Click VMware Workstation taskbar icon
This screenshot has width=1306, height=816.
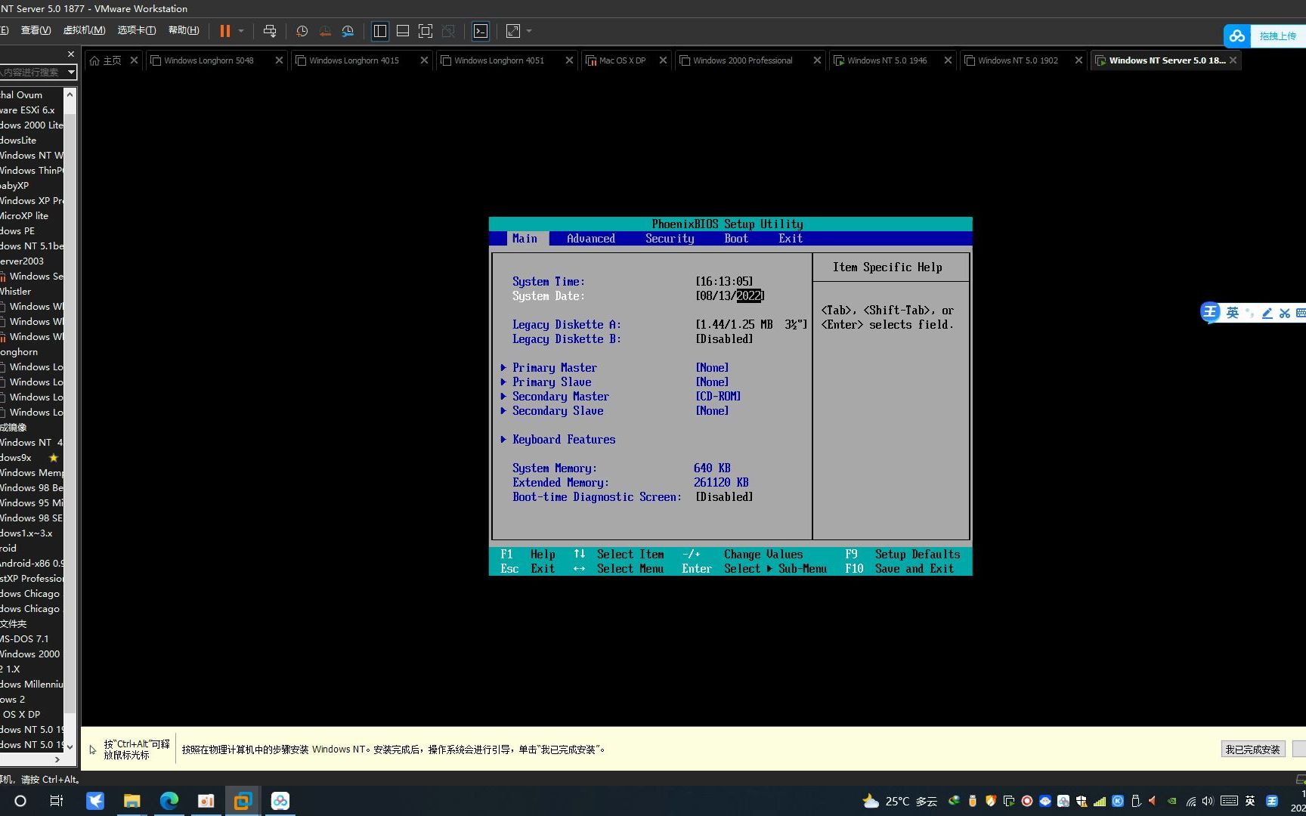coord(243,801)
